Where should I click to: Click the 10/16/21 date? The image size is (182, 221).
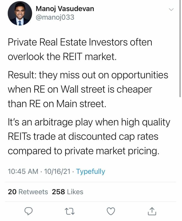click(x=57, y=171)
